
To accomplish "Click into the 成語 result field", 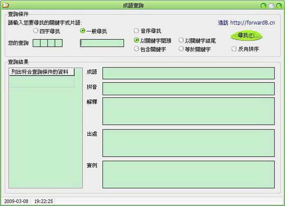I will tap(189, 73).
